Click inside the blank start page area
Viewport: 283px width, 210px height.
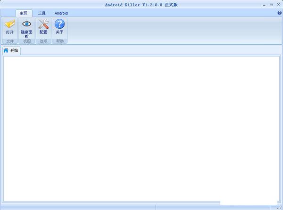click(x=141, y=127)
